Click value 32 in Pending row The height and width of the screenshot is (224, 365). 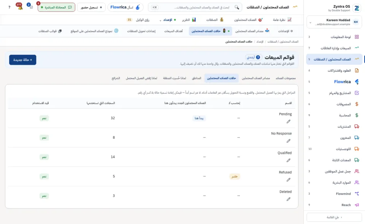pyautogui.click(x=113, y=118)
